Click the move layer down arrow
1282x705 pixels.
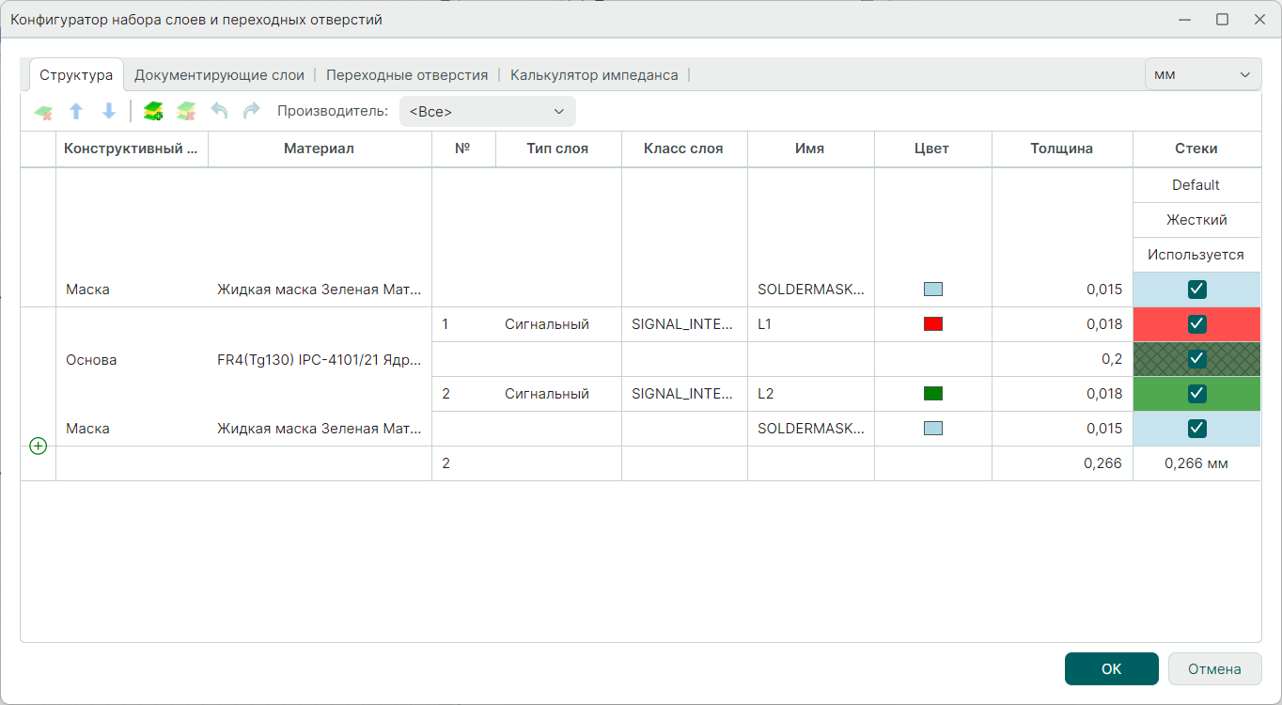(109, 112)
